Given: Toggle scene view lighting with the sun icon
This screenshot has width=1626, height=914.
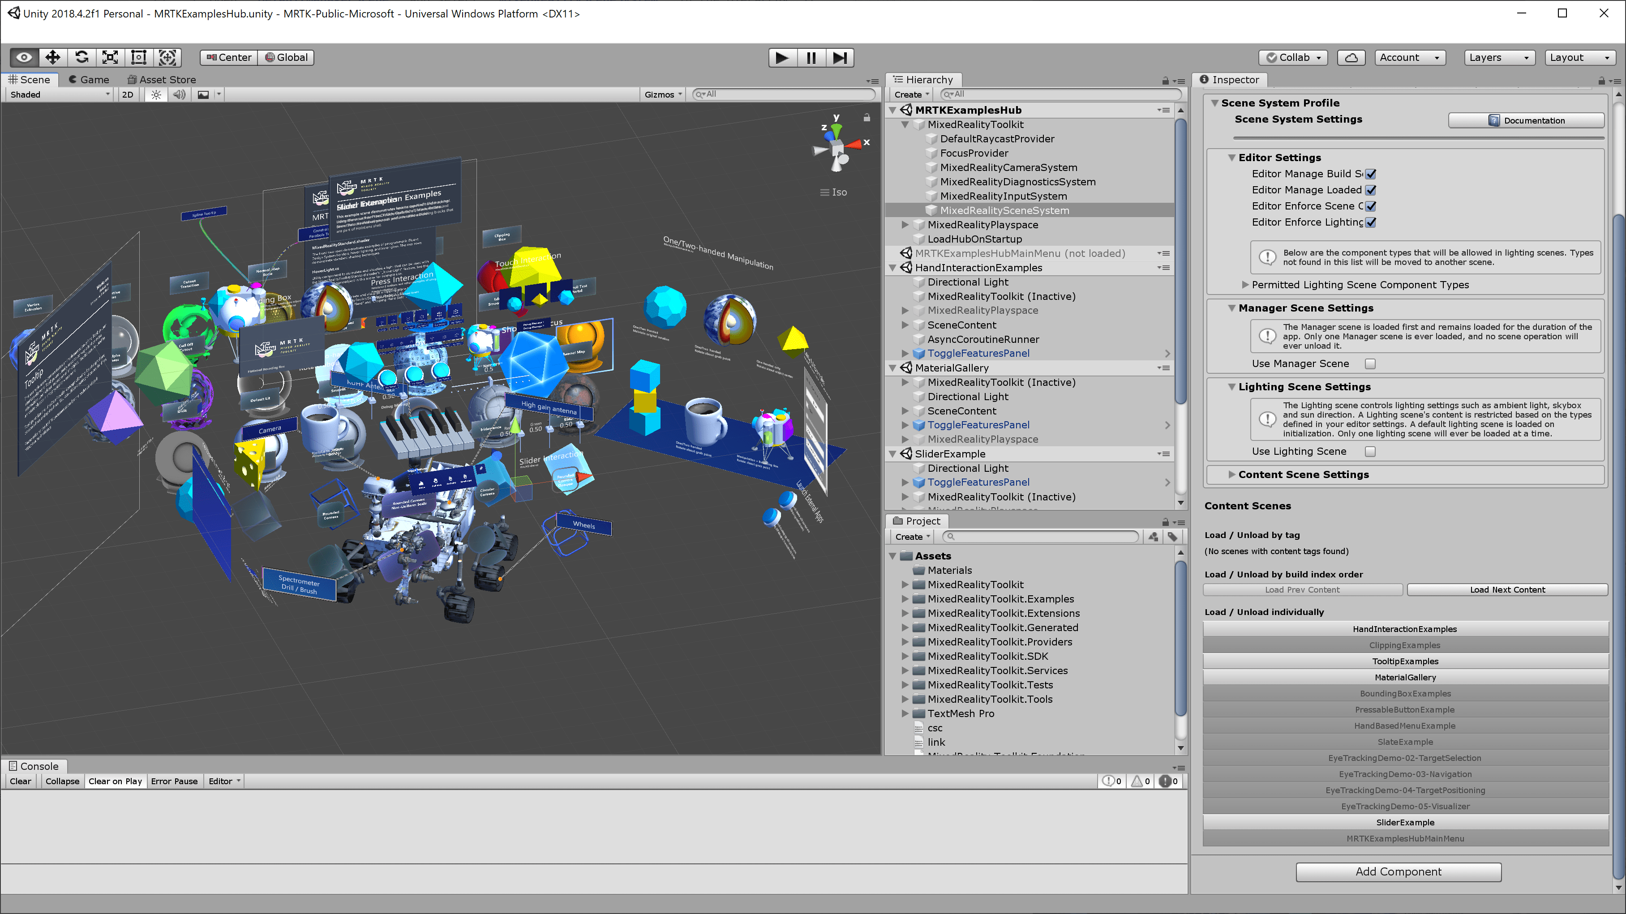Looking at the screenshot, I should (156, 94).
